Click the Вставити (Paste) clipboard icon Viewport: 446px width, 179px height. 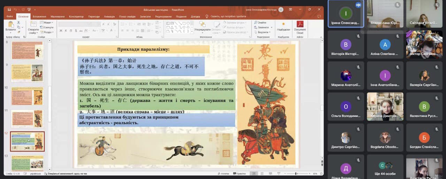coord(10,25)
